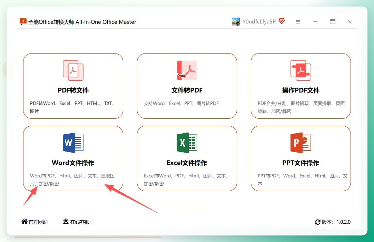Open the hamburger menu

coord(298,22)
